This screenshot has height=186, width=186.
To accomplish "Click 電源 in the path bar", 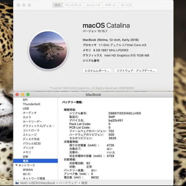I will coord(84,183).
